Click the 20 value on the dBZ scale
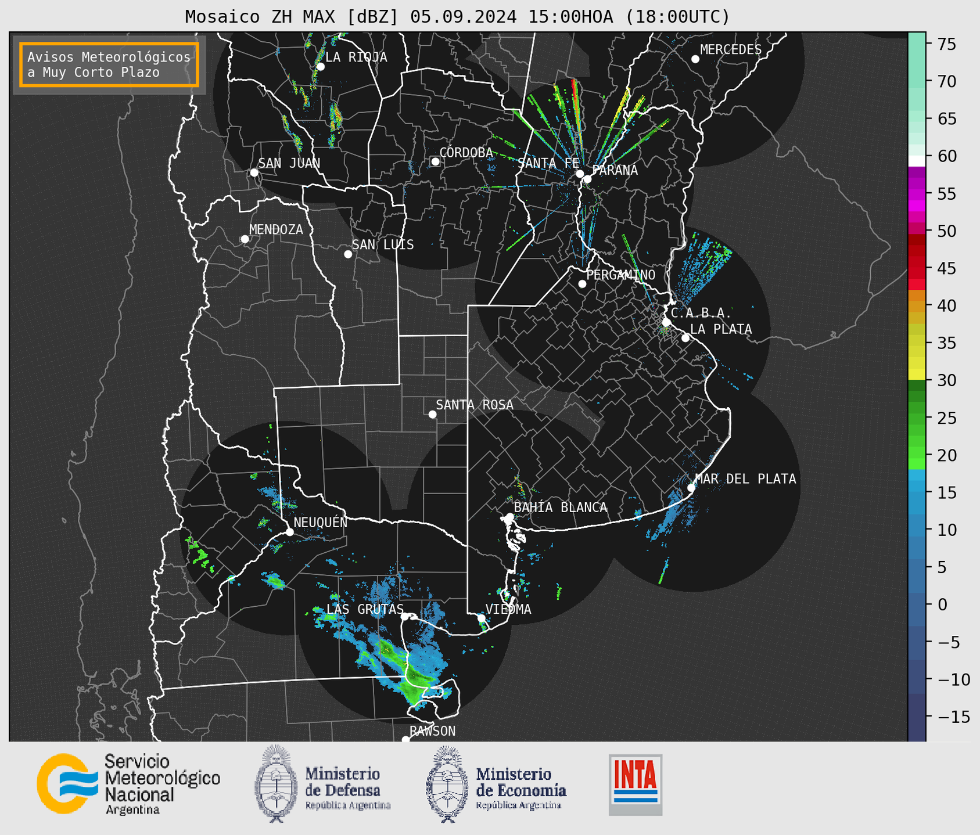The image size is (980, 835). coord(946,455)
